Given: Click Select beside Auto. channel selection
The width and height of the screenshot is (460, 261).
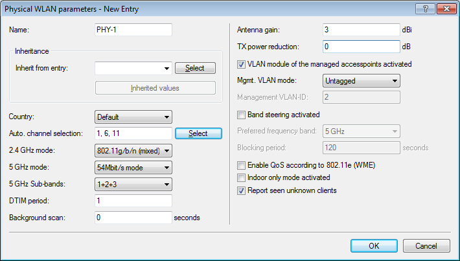Looking at the screenshot, I should [198, 133].
